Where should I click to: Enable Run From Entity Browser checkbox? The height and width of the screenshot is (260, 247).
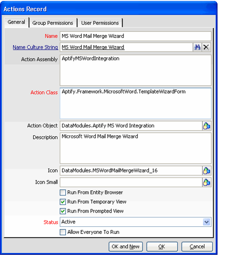(x=63, y=193)
